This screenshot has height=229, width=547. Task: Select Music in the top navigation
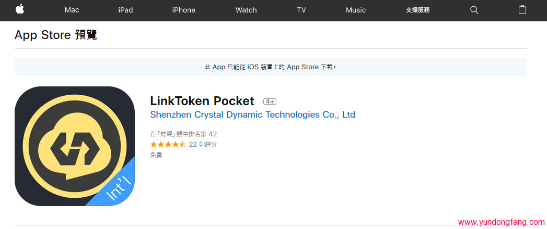click(x=356, y=10)
